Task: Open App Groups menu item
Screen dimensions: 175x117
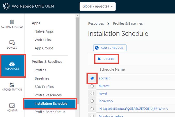Action: click(x=44, y=48)
